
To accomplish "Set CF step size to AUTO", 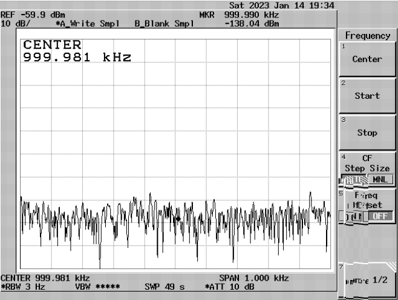I will pyautogui.click(x=354, y=179).
